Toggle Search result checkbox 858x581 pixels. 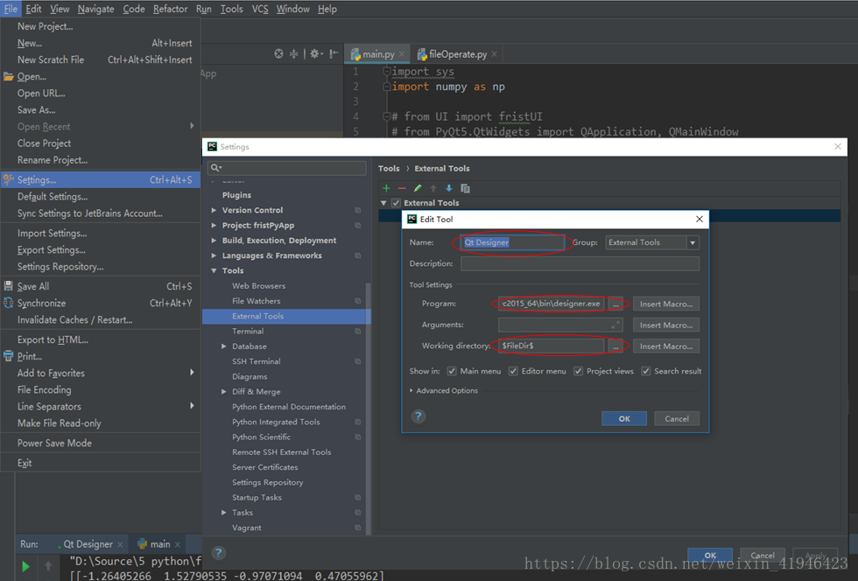pos(646,371)
